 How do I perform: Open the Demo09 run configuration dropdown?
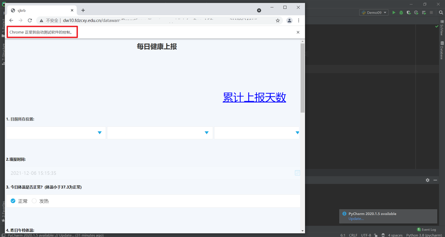pyautogui.click(x=374, y=13)
